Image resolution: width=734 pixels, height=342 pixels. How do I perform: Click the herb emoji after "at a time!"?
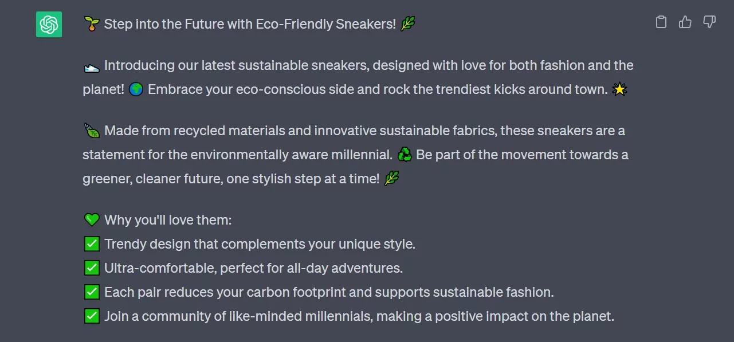[x=391, y=179]
